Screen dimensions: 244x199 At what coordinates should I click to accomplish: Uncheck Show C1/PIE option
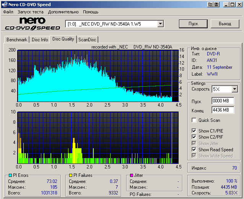point(194,131)
